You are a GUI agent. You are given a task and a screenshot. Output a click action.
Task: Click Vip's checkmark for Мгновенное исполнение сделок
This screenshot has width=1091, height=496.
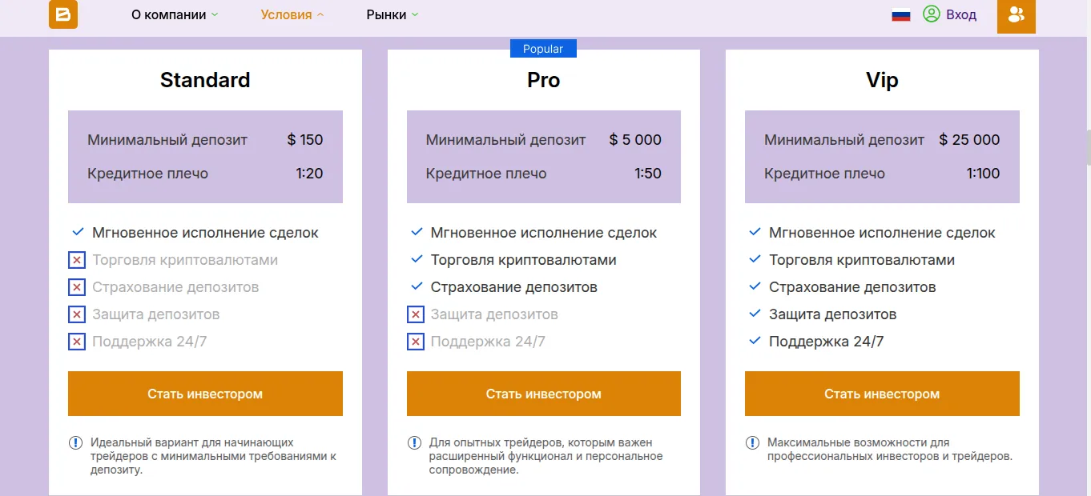(755, 232)
